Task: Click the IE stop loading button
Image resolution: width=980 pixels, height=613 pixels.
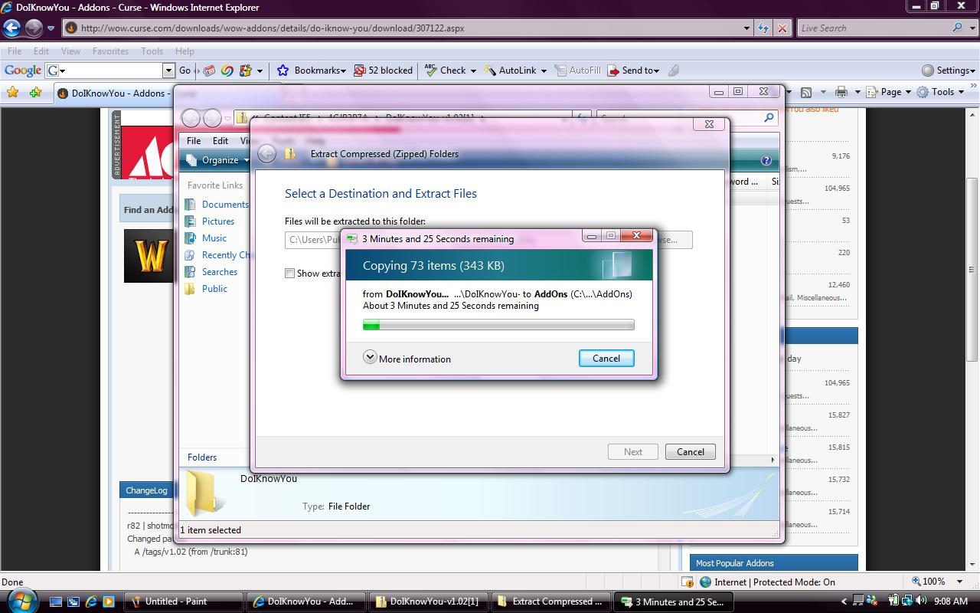Action: [782, 28]
